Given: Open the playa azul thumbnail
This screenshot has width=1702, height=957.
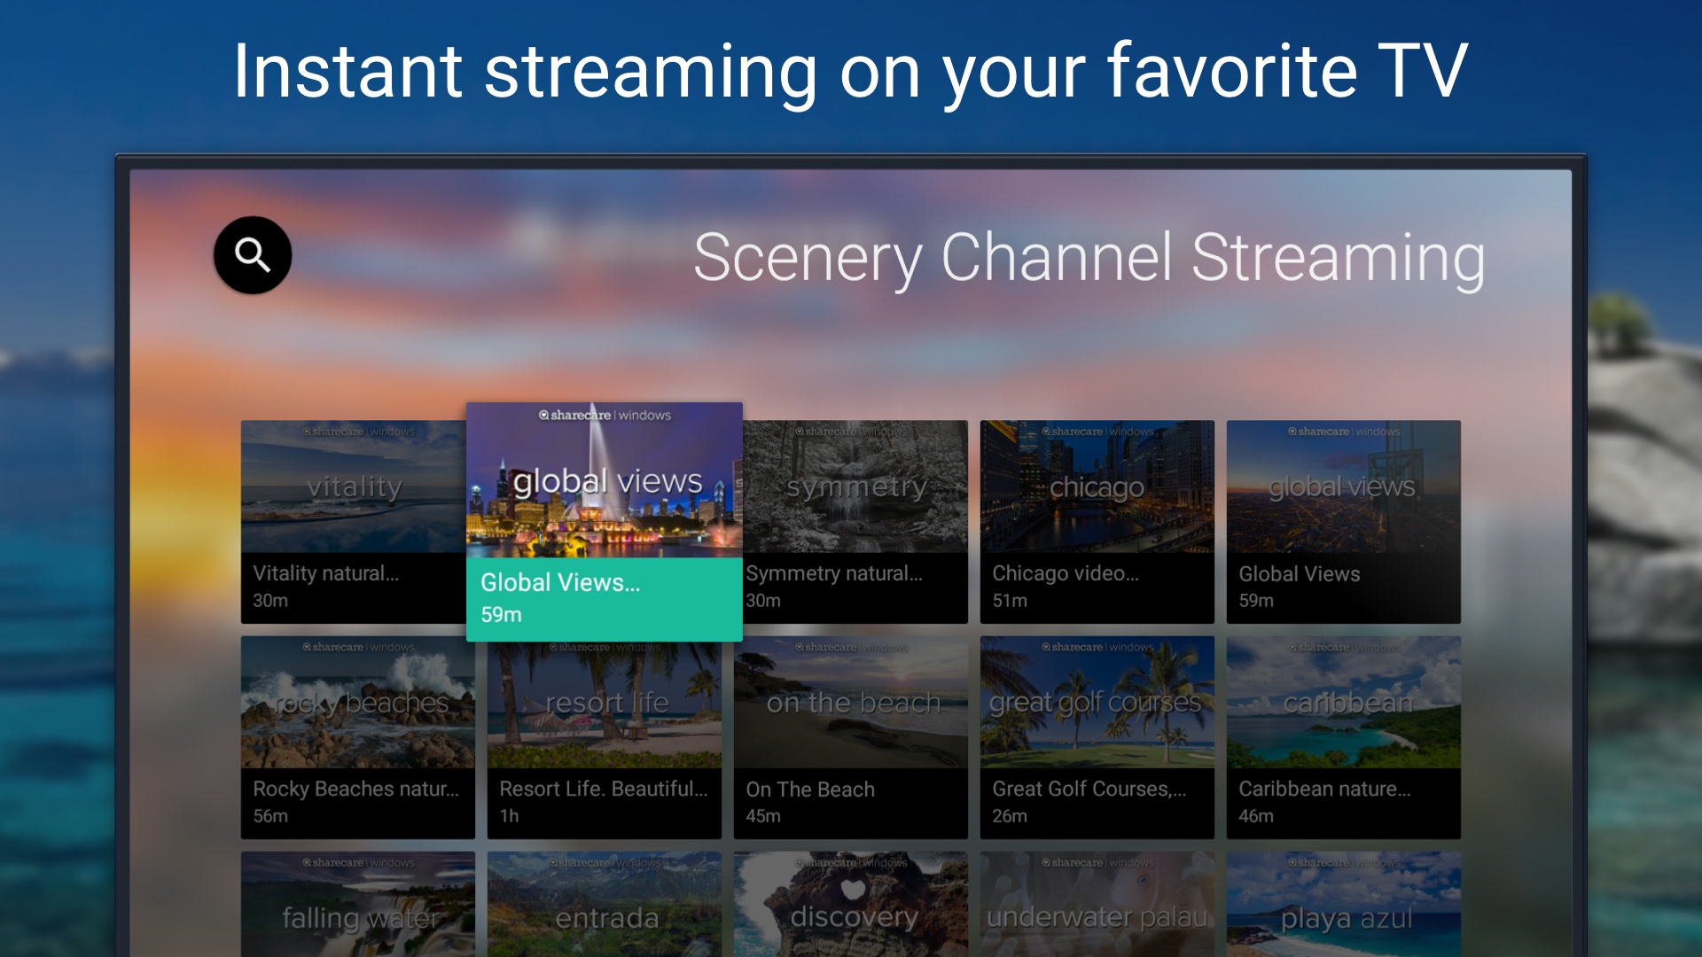Looking at the screenshot, I should [1344, 904].
